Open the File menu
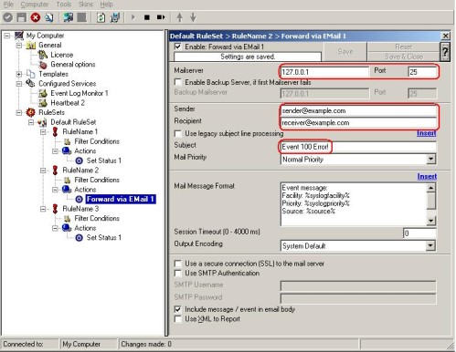Image resolution: width=456 pixels, height=352 pixels. click(8, 5)
